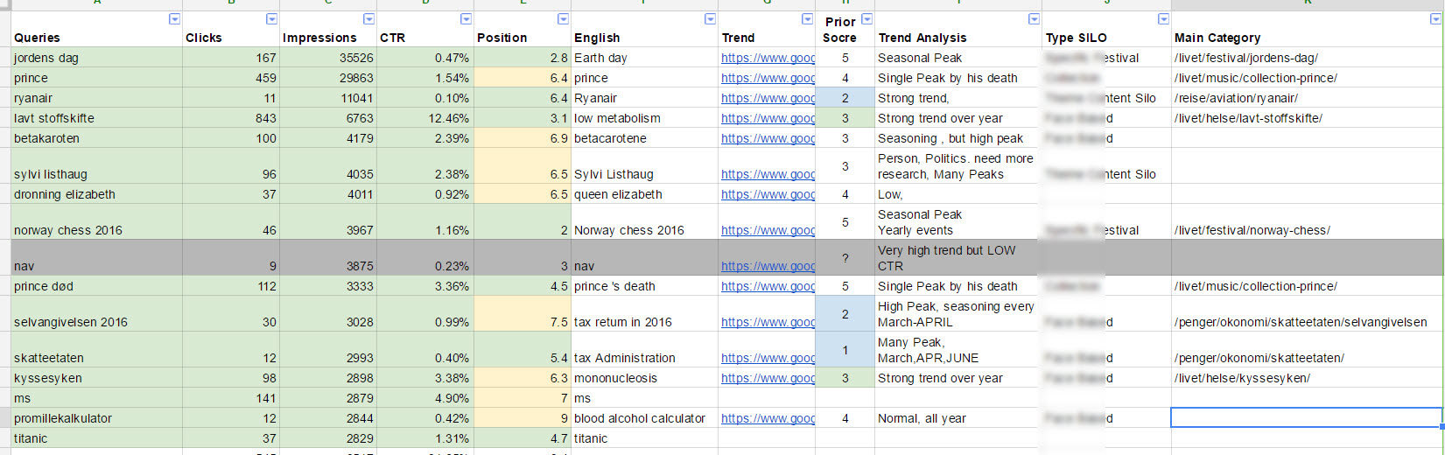
Task: Click the Type SILO filter icon
Action: [x=1163, y=19]
